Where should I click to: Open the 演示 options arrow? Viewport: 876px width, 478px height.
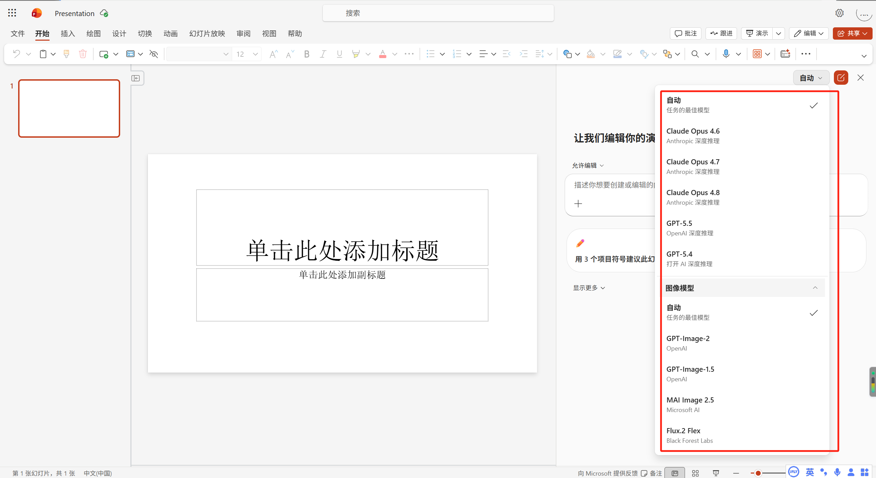tap(778, 33)
